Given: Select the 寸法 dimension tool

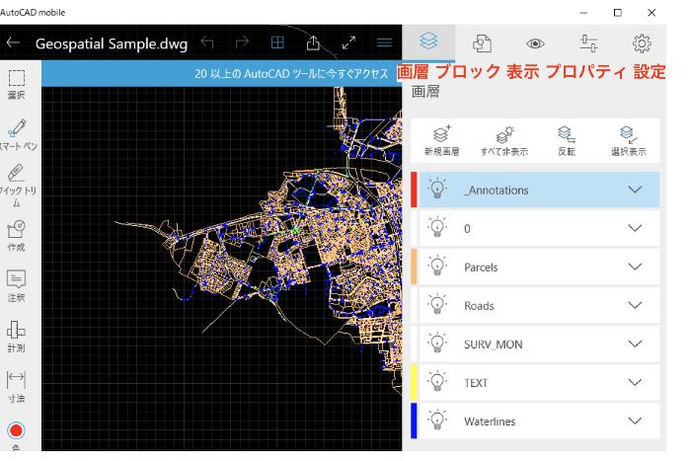Looking at the screenshot, I should pyautogui.click(x=17, y=386).
